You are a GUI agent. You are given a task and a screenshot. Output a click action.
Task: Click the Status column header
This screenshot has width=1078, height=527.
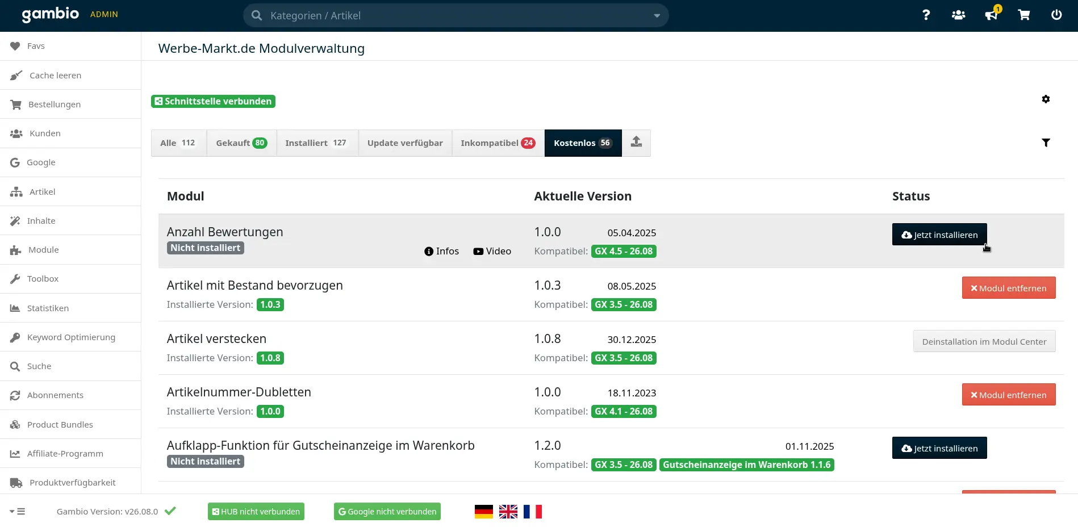click(x=911, y=196)
